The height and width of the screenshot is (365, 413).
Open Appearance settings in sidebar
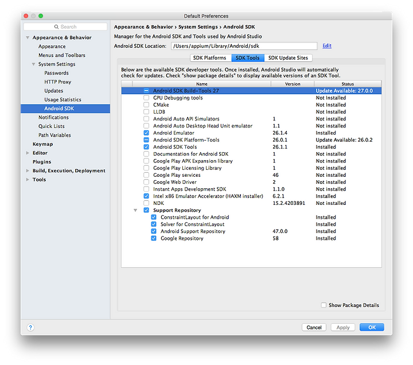pos(52,46)
